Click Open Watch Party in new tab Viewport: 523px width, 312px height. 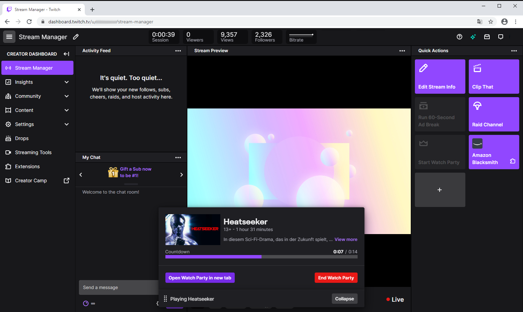(x=200, y=278)
